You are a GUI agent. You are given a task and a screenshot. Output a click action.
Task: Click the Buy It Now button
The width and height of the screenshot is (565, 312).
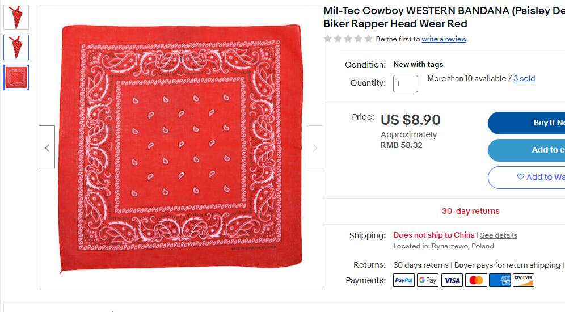coord(526,123)
